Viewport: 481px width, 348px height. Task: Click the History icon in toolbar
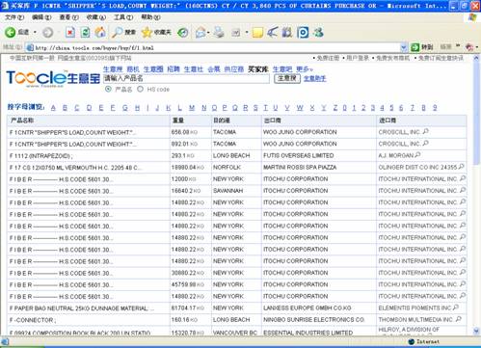pyautogui.click(x=183, y=33)
